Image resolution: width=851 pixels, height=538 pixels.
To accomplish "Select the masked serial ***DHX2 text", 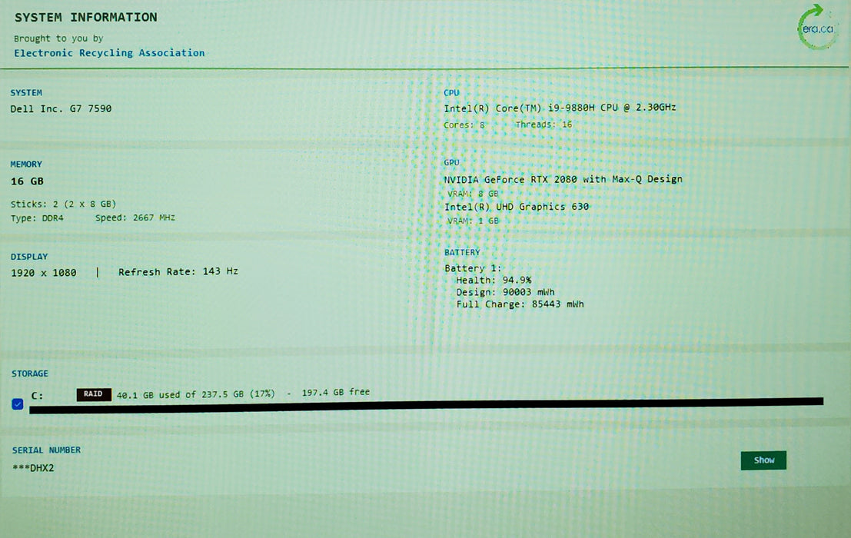I will coord(33,467).
